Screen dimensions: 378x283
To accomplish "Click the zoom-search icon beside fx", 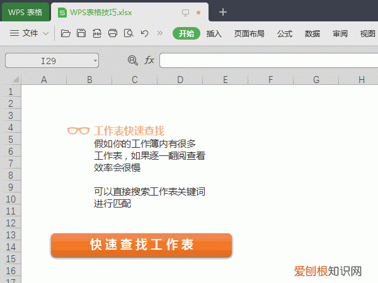I will pyautogui.click(x=132, y=60).
